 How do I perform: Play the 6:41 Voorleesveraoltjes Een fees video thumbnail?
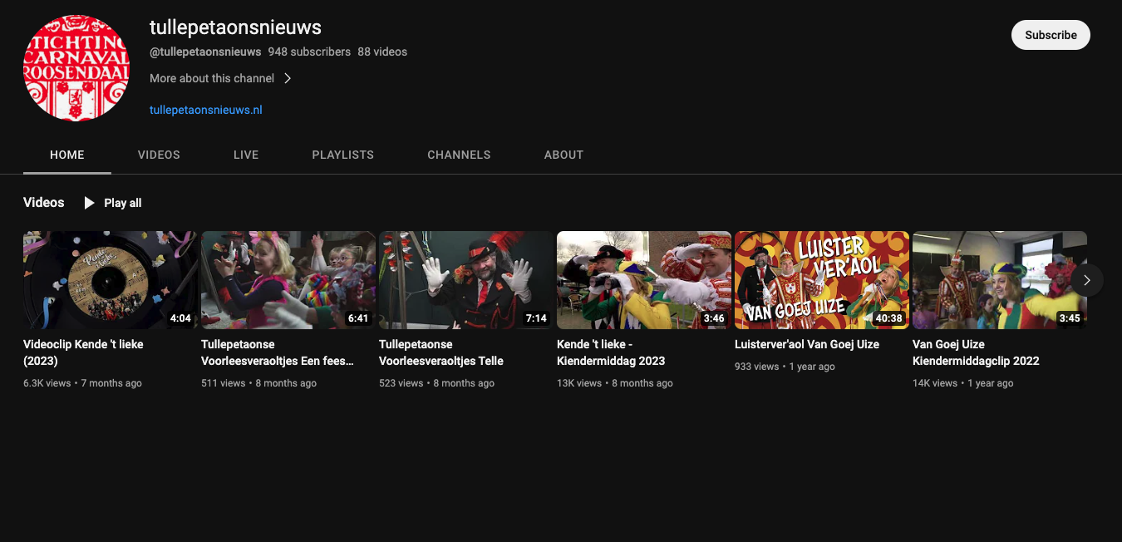288,280
